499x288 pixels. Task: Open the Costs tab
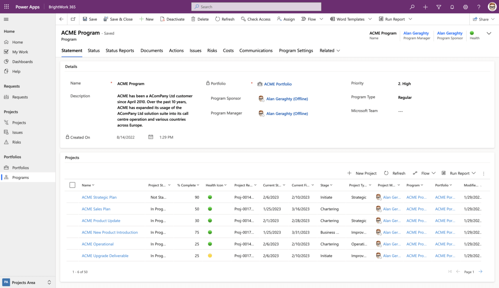pyautogui.click(x=228, y=50)
